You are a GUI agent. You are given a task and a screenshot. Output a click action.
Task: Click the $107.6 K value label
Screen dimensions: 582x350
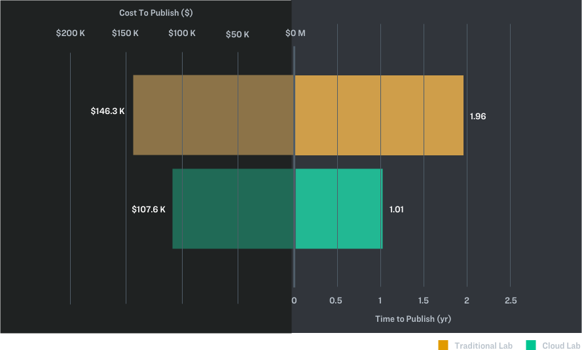coord(148,210)
